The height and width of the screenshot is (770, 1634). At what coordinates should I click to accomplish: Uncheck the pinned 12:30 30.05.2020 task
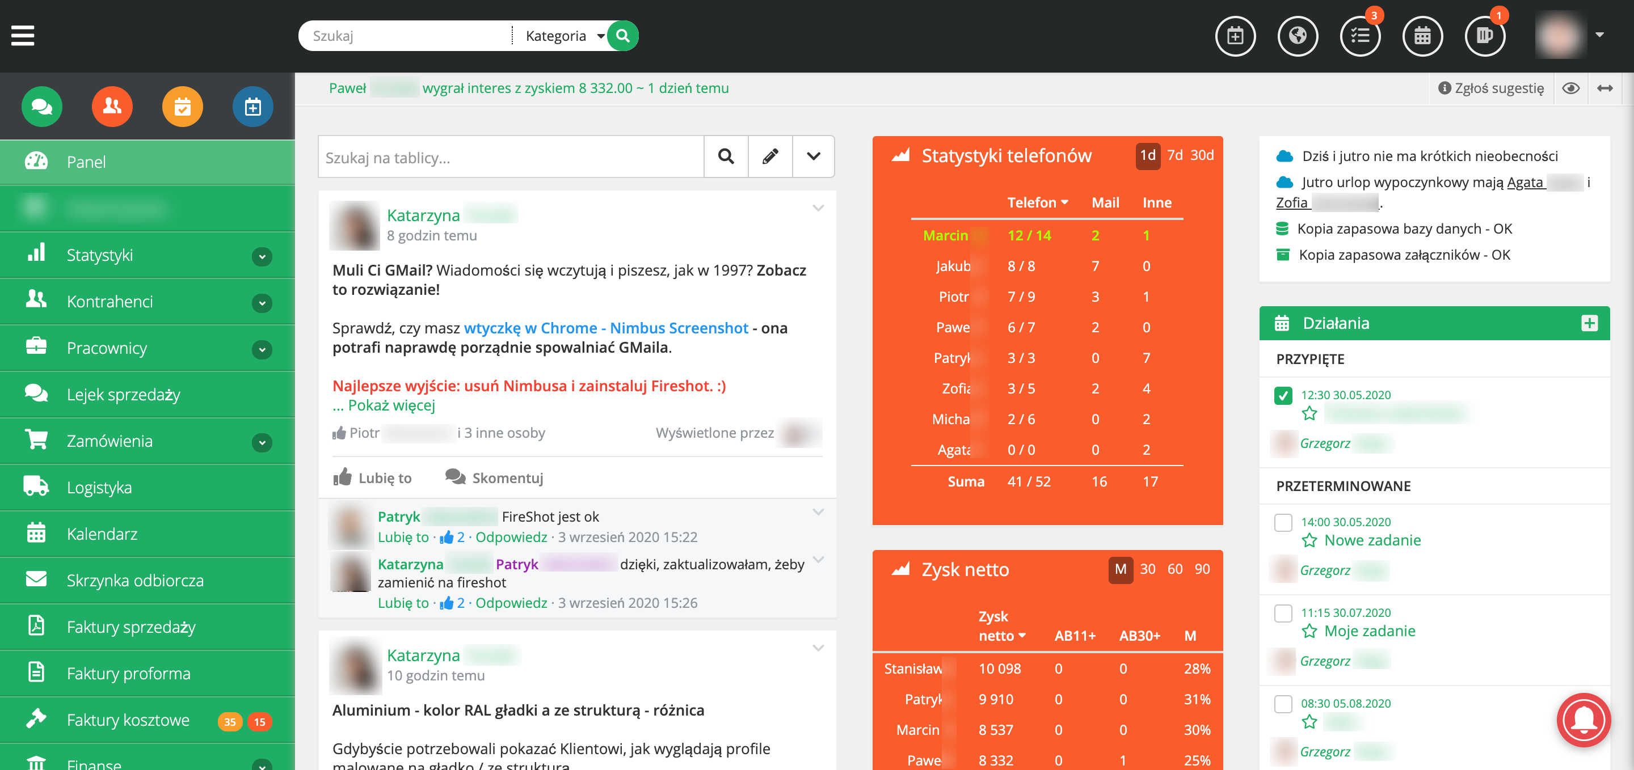tap(1283, 395)
